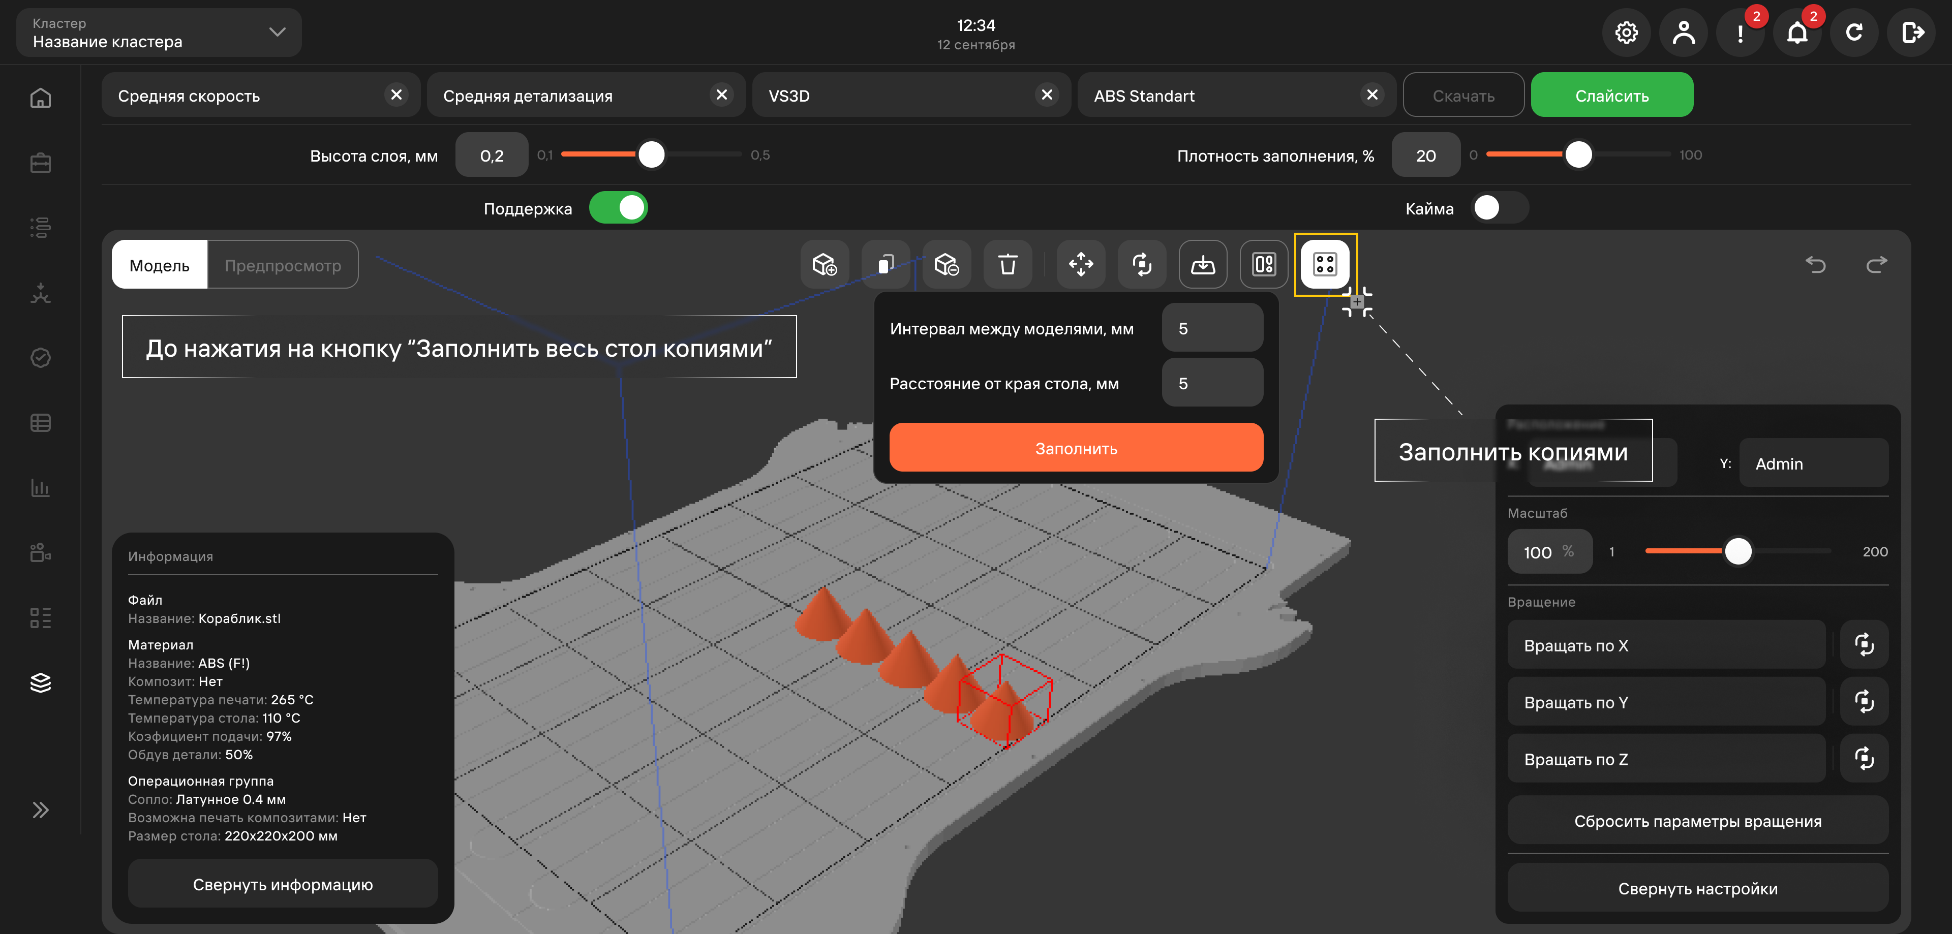The image size is (1952, 934).
Task: Click the arrange models layout icon
Action: (1264, 264)
